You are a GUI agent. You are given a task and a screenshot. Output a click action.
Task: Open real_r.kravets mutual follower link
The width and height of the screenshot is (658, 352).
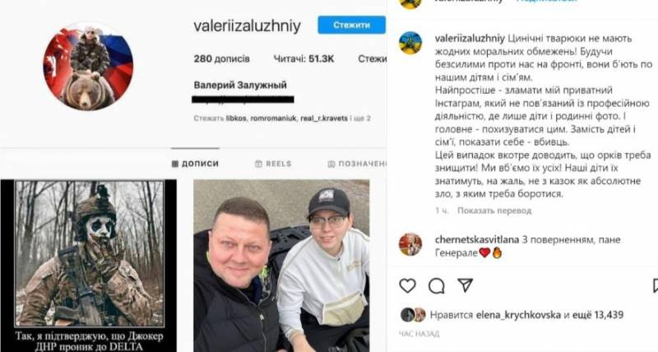click(324, 118)
